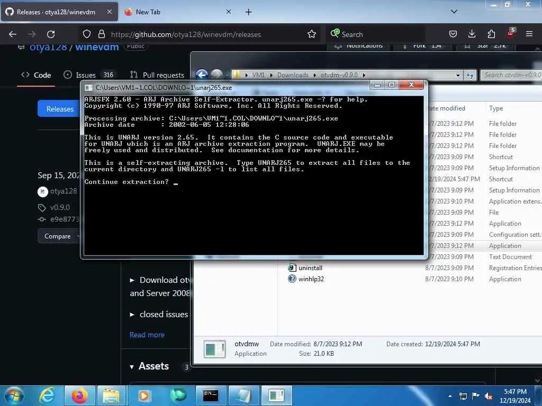
Task: Reload the GitHub page
Action: 51,34
